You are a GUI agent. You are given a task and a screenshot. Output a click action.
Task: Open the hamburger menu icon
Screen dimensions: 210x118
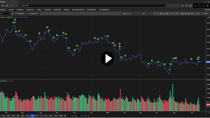(x=3, y=5)
